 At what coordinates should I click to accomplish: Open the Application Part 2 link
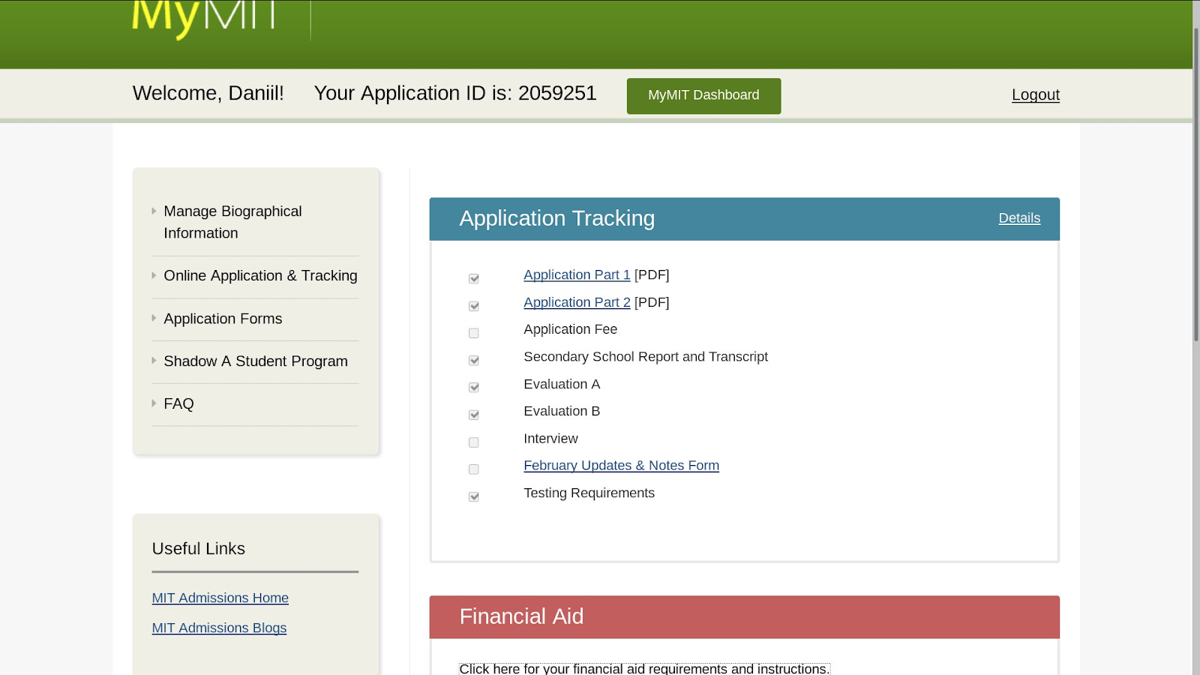click(x=577, y=302)
